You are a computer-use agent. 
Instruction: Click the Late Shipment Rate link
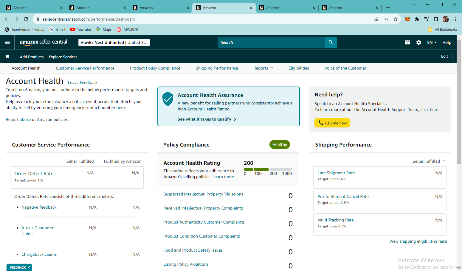(336, 173)
